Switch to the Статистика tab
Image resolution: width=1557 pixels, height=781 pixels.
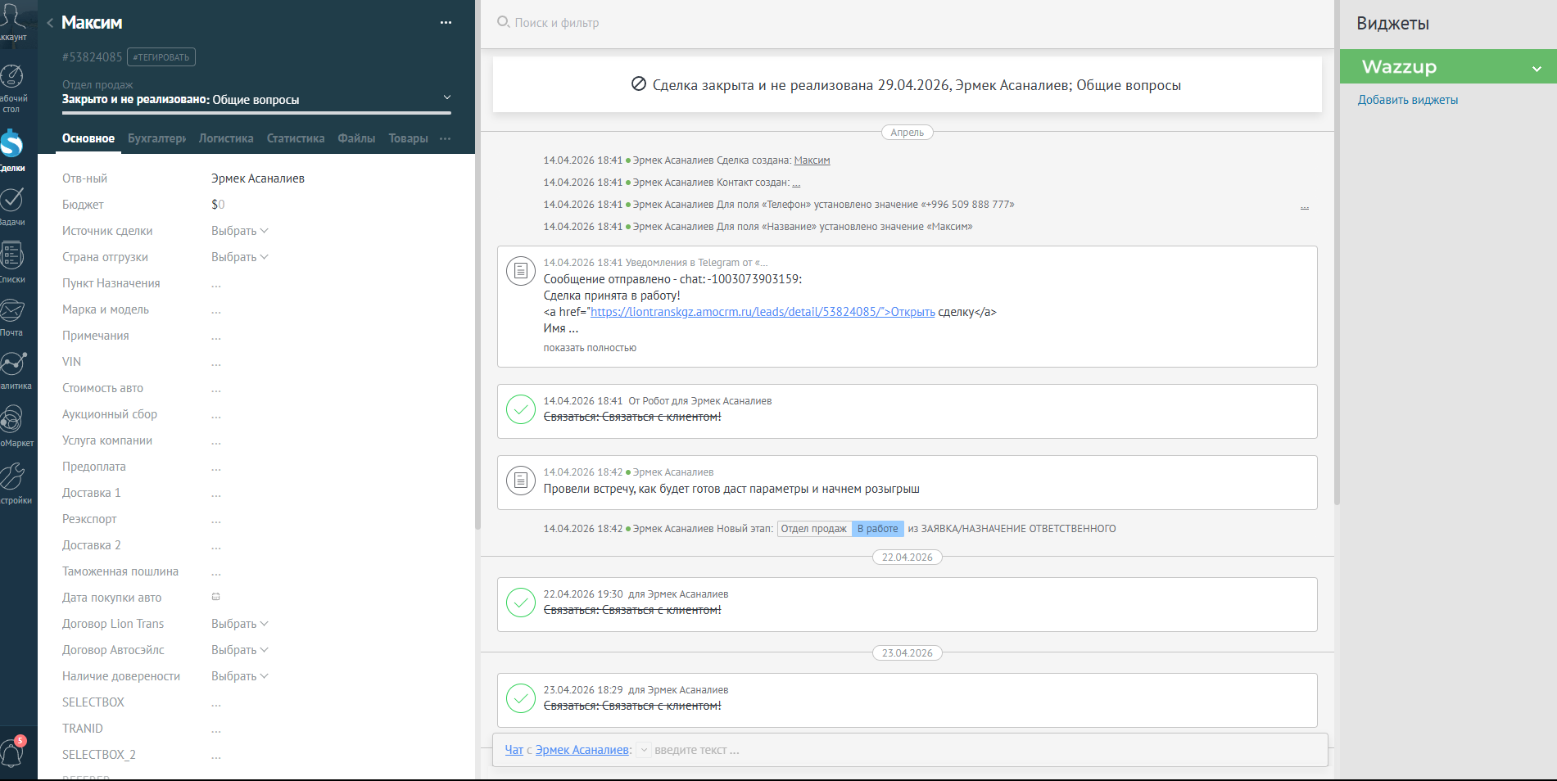(296, 138)
